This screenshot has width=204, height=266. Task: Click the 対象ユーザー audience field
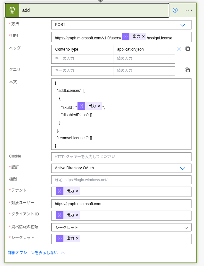[121, 204]
